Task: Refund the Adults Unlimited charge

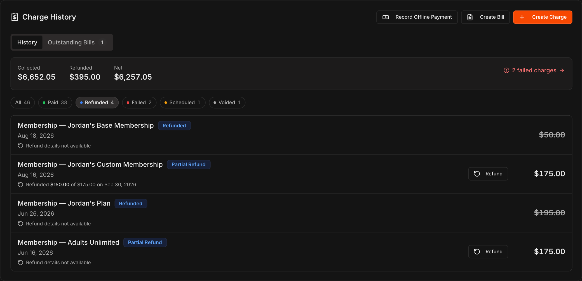Action: (x=488, y=252)
